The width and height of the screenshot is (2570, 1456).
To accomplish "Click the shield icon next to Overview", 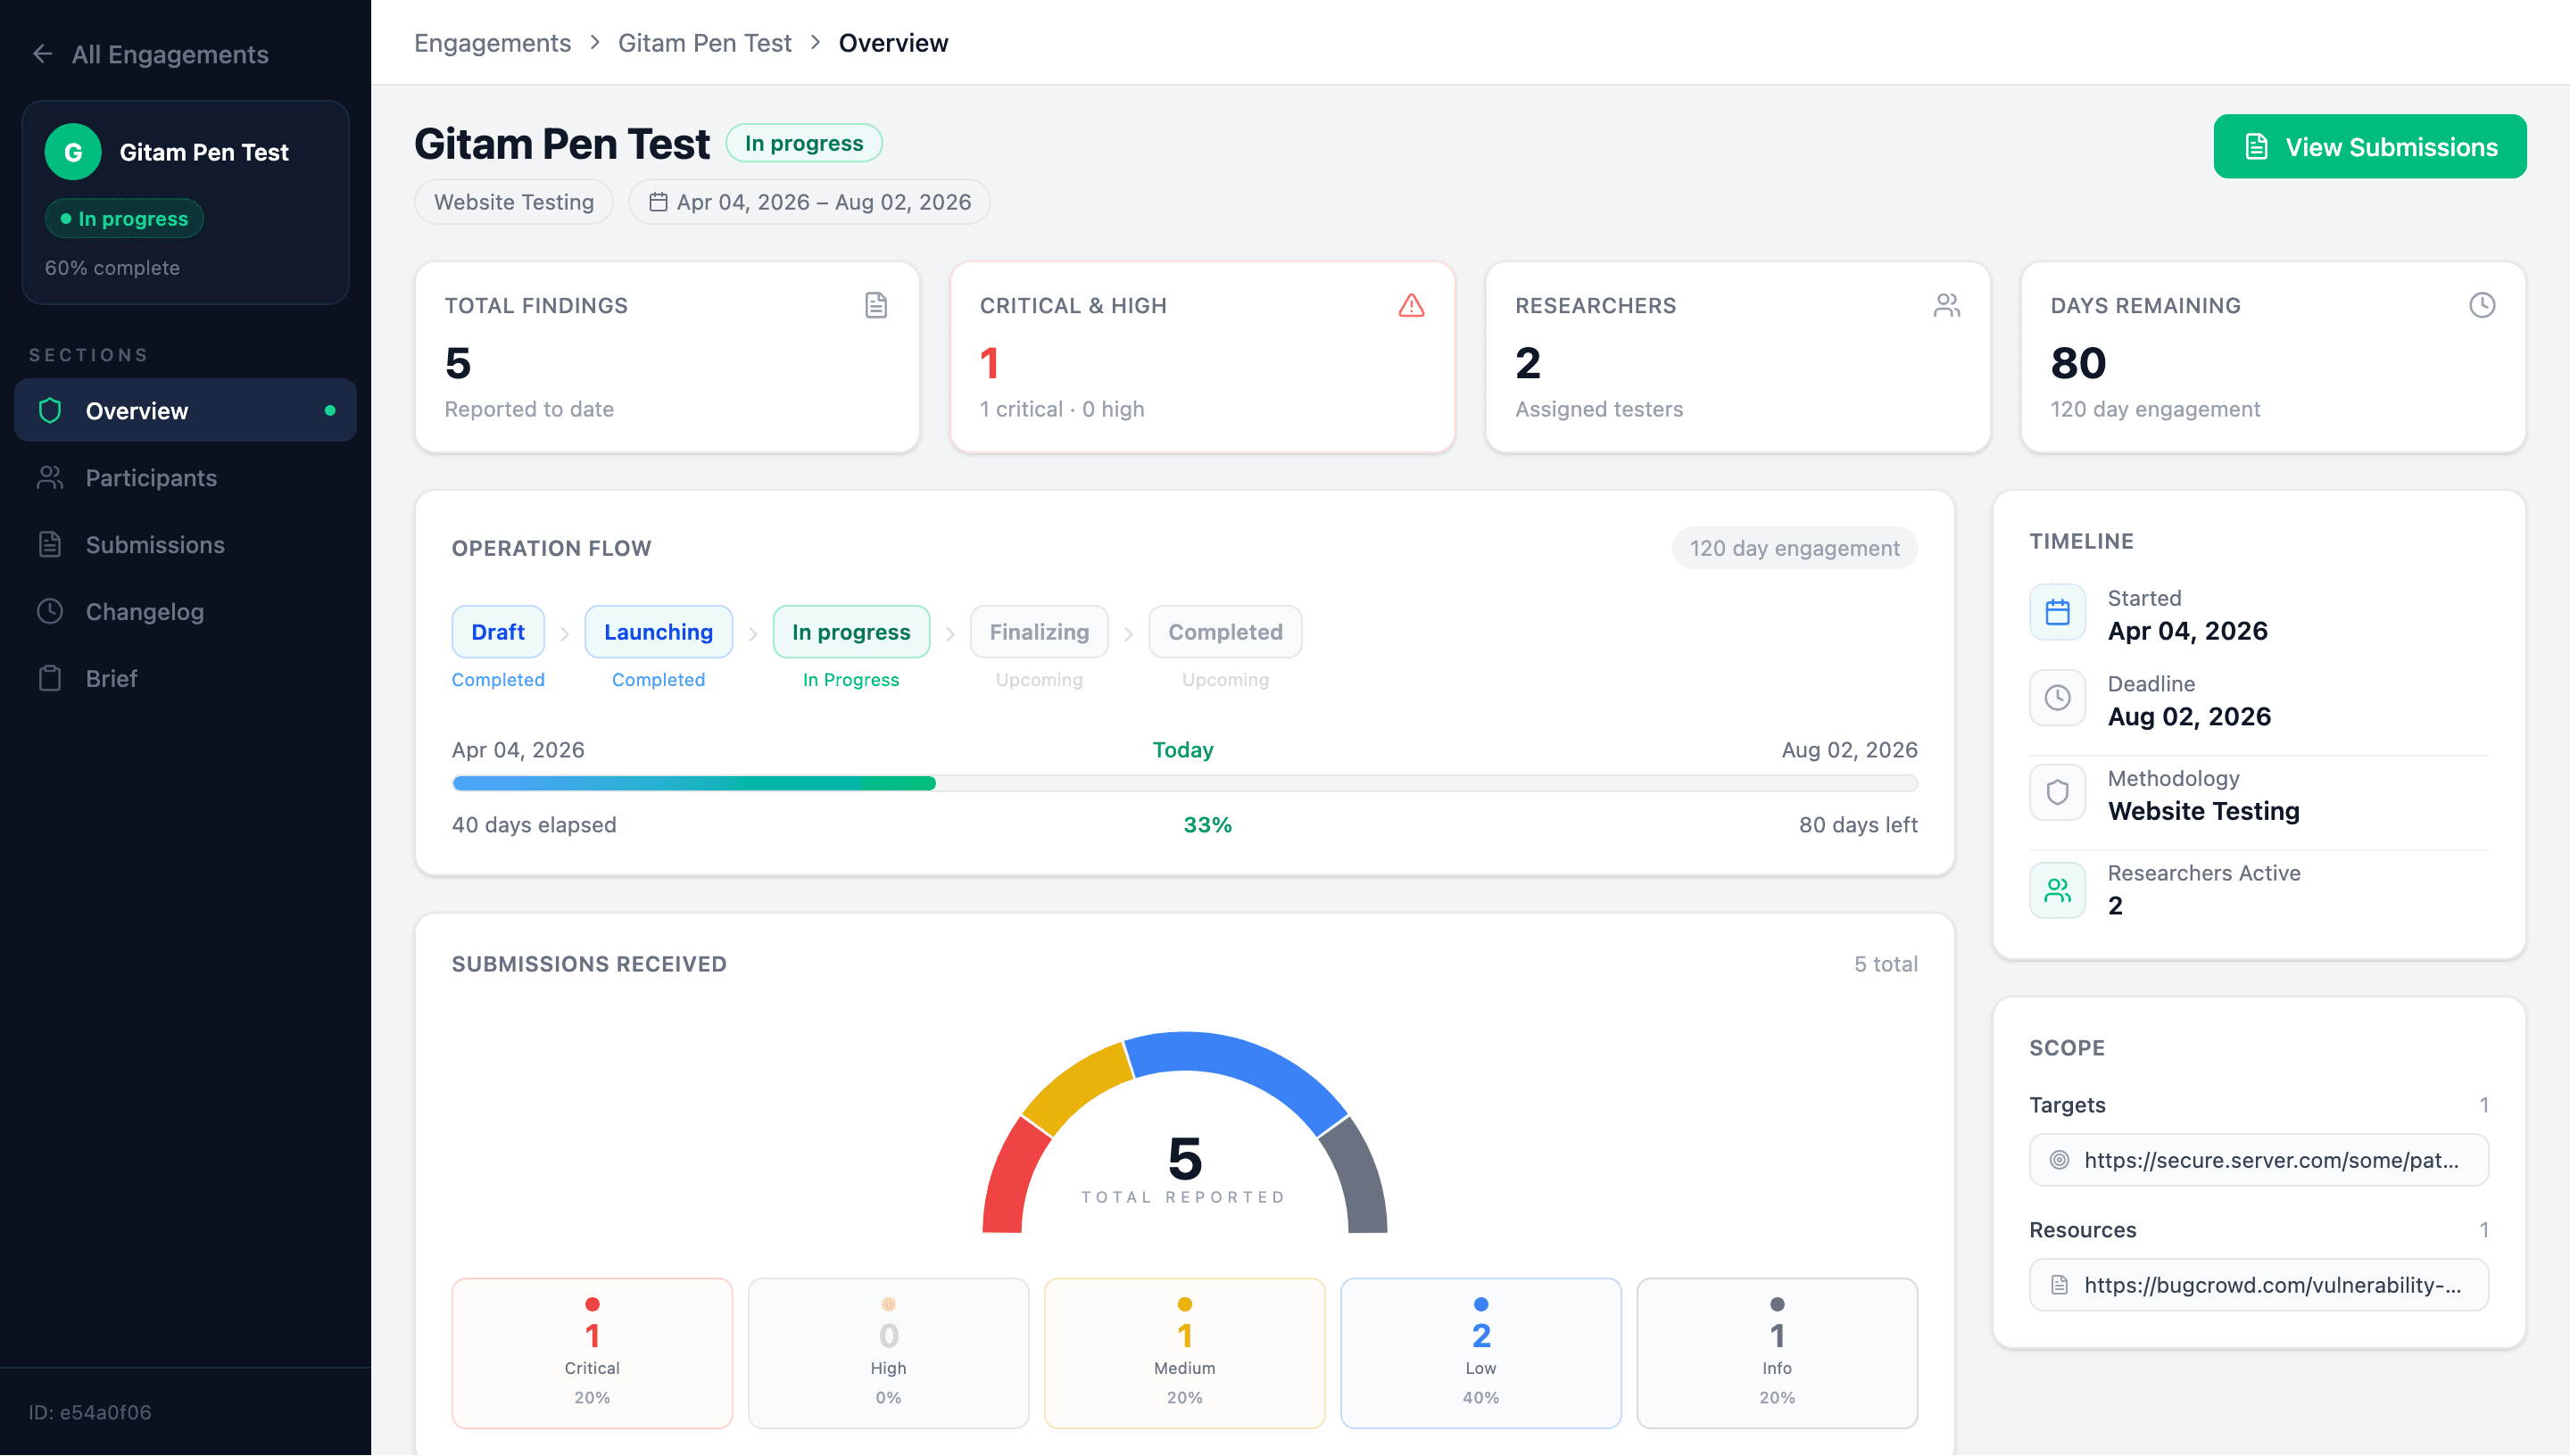I will [50, 411].
